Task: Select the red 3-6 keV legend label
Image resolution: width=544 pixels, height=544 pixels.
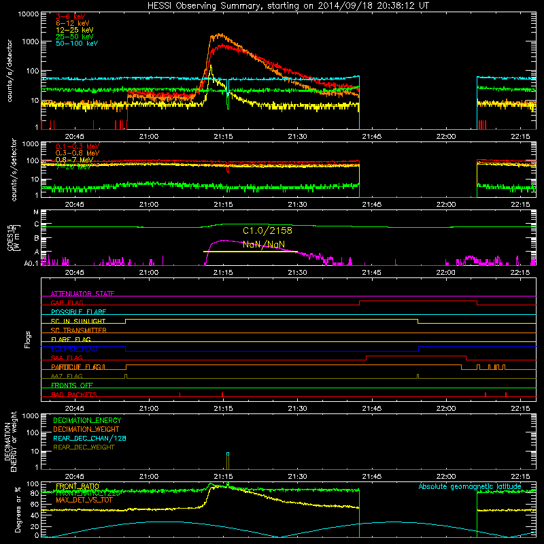Action: point(71,16)
